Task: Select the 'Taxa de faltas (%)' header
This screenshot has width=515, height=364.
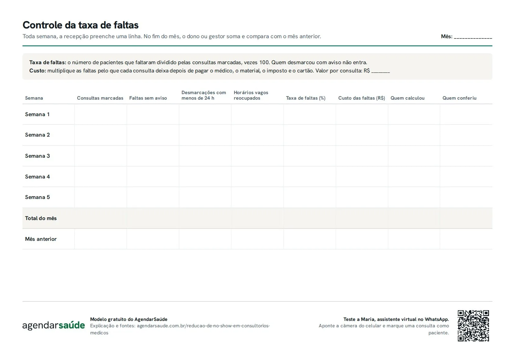Action: tap(306, 98)
